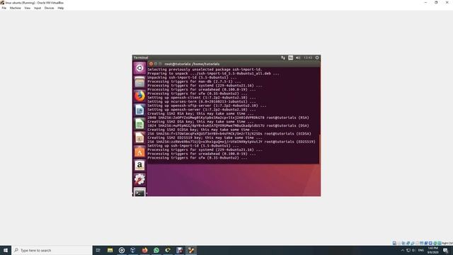Open the Ubuntu session gear menu
This screenshot has width=453, height=255.
pos(317,58)
